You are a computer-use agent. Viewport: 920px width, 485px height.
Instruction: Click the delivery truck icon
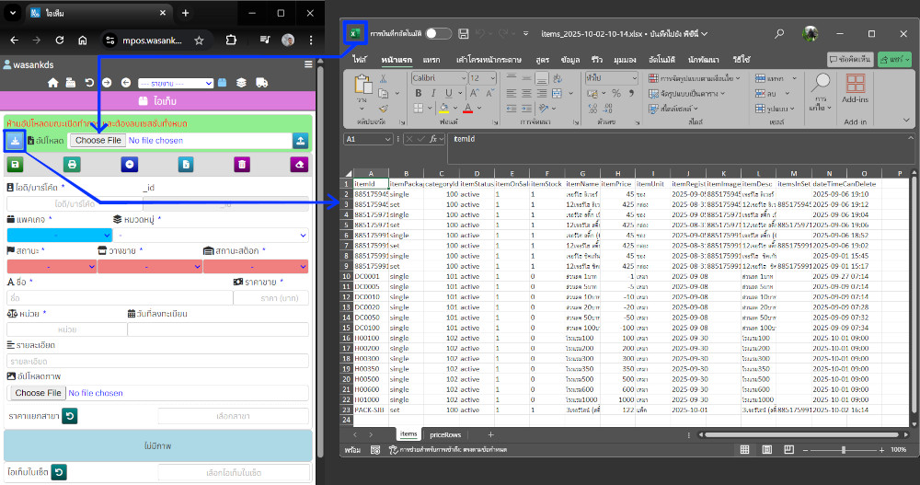click(x=261, y=83)
